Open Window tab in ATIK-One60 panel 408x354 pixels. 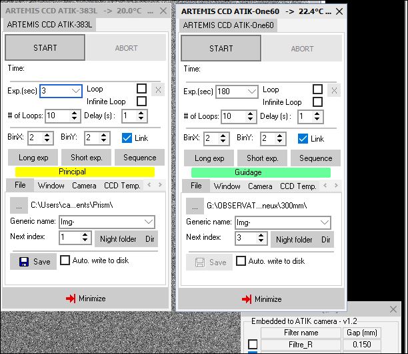coord(227,186)
